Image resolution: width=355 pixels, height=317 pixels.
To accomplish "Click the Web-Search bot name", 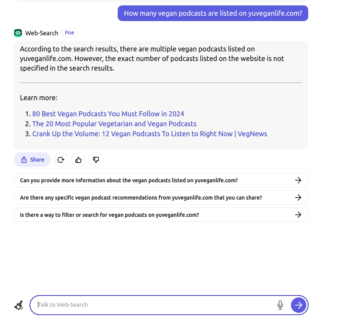I will [42, 33].
